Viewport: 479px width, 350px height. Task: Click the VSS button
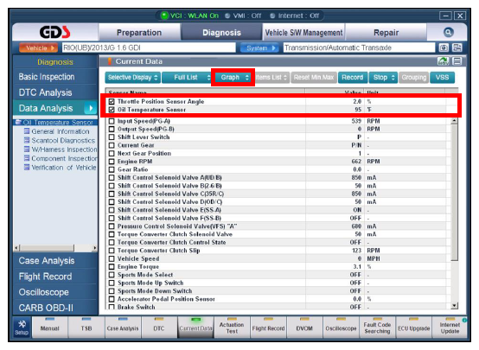point(442,77)
